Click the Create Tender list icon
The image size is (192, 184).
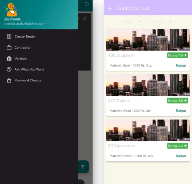click(x=9, y=36)
